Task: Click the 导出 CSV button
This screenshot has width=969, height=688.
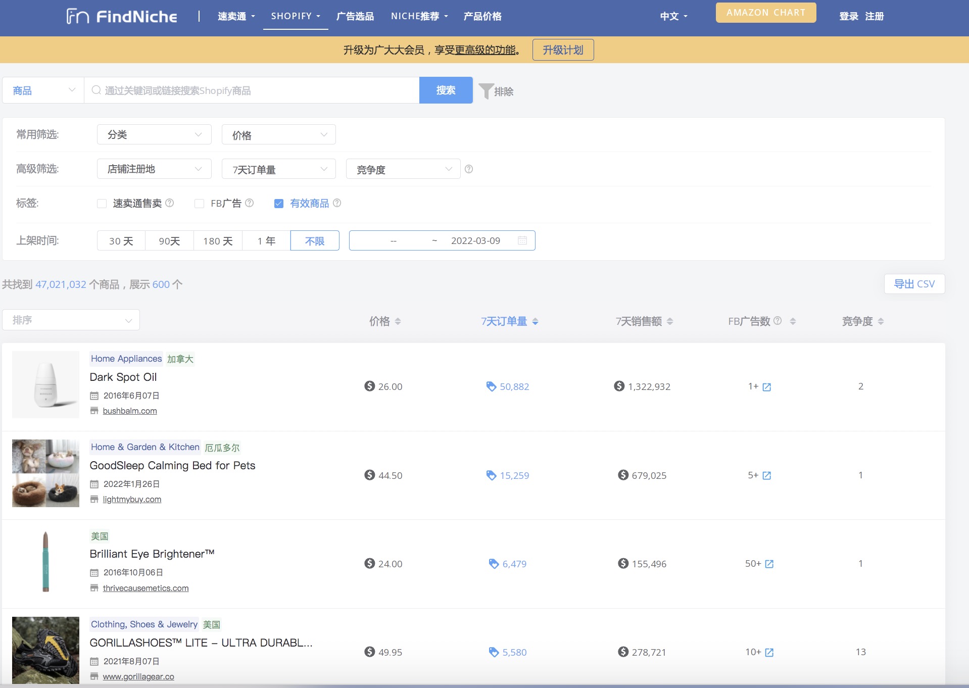Action: point(914,284)
